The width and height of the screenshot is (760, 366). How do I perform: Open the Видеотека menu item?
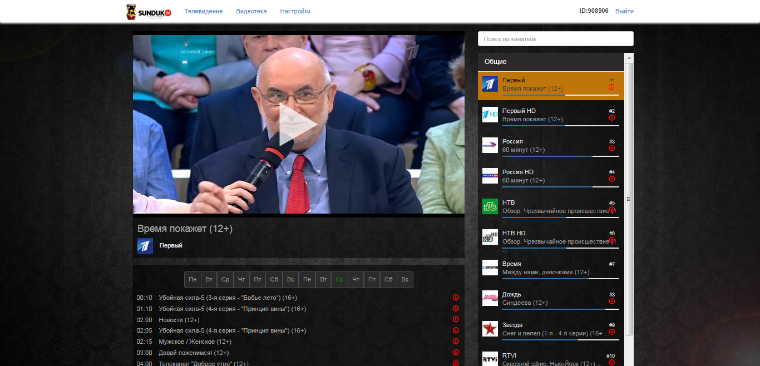[x=251, y=11]
